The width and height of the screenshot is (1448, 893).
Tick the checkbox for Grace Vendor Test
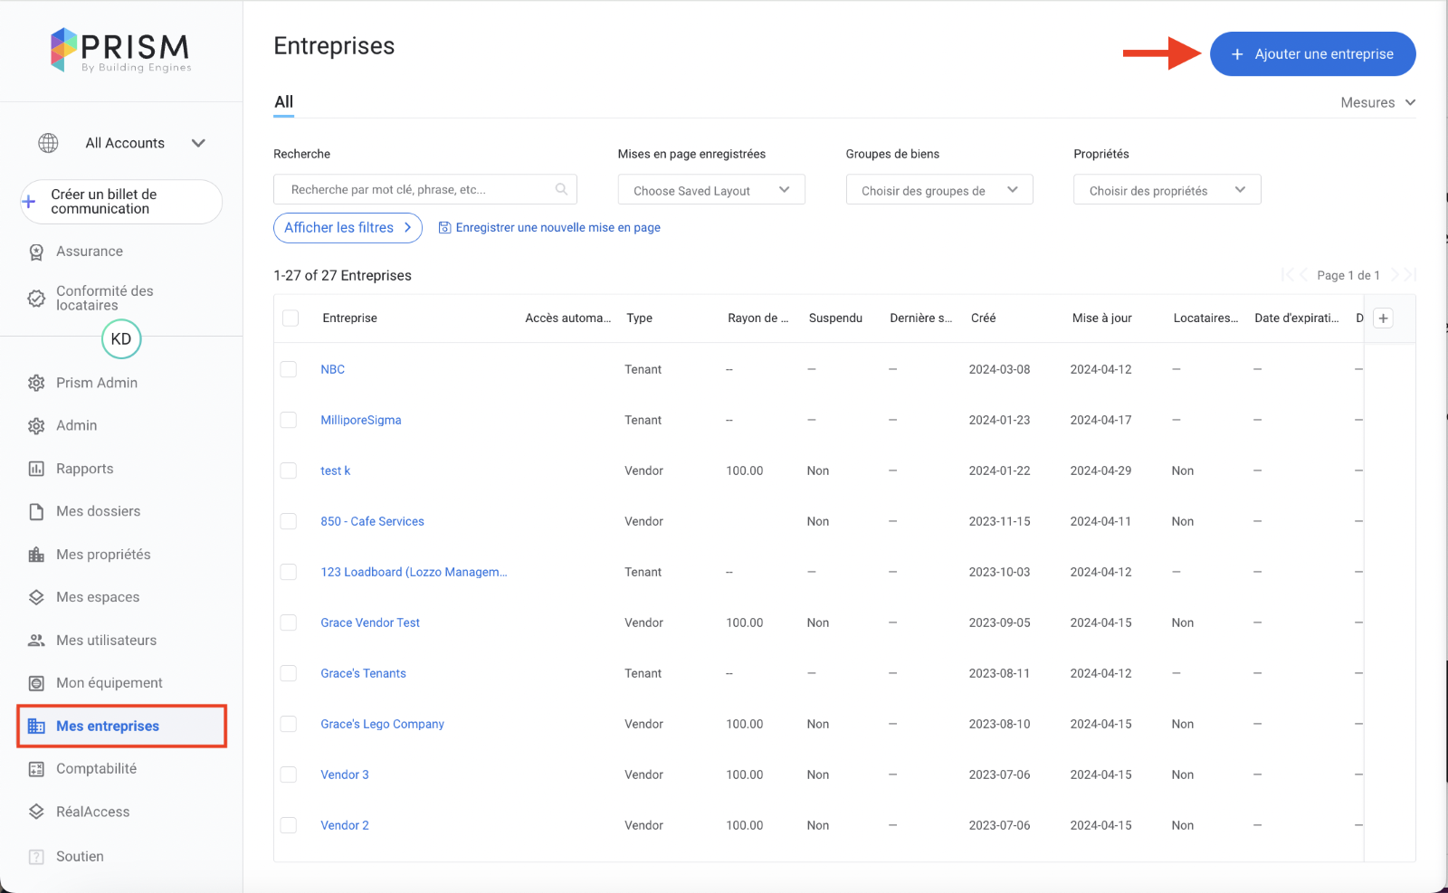click(289, 622)
